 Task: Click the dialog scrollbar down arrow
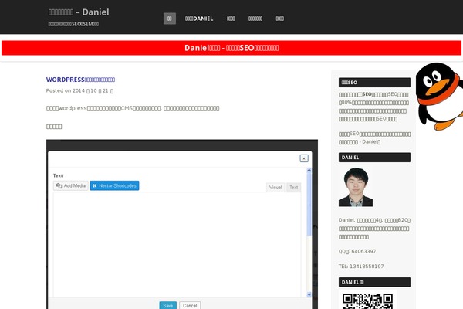309,294
